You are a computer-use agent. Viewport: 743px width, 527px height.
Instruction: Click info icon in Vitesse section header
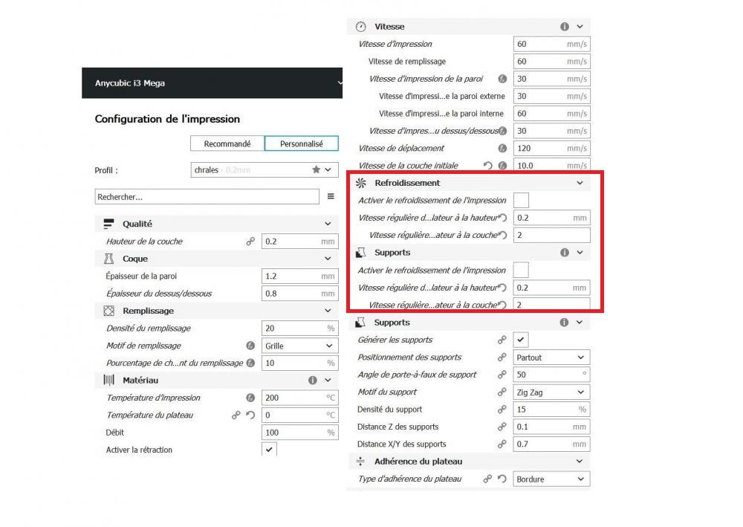(x=565, y=27)
